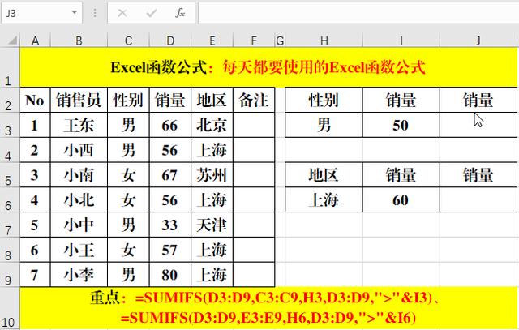
Task: Click the 'No' header cell
Action: click(x=35, y=100)
